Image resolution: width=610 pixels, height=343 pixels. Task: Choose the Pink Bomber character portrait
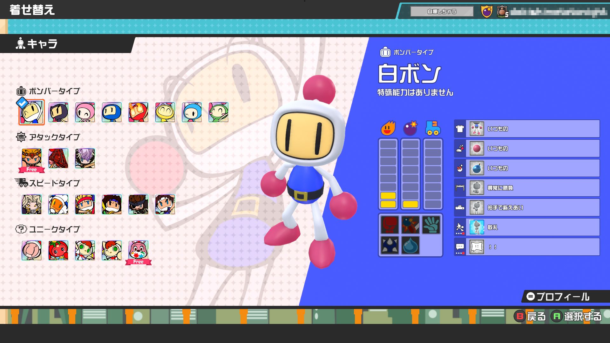[x=85, y=112]
